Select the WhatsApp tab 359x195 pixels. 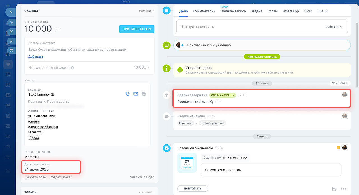pos(291,11)
